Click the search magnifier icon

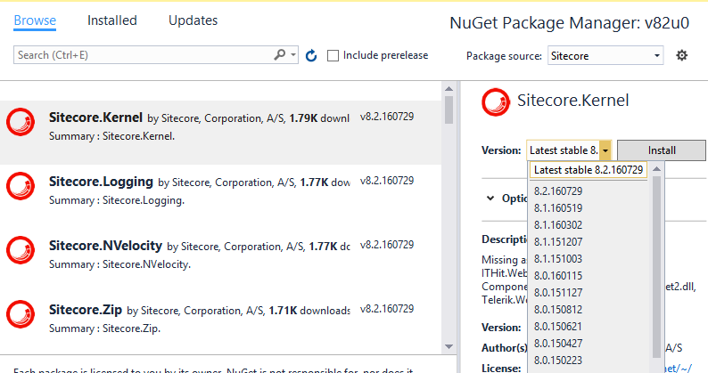[280, 55]
